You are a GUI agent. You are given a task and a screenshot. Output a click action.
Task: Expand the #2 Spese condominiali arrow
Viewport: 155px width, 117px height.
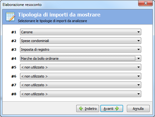(x=138, y=41)
